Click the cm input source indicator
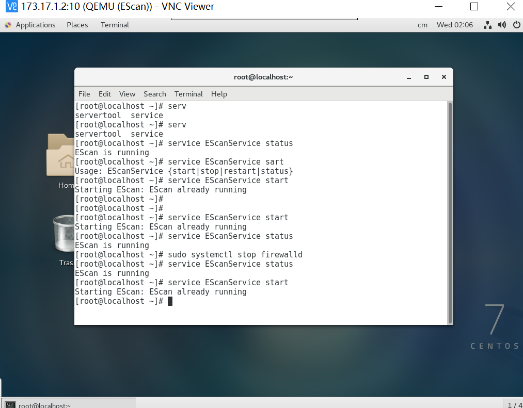Image resolution: width=523 pixels, height=408 pixels. pos(422,25)
